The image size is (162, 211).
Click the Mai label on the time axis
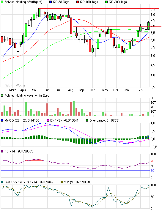click(x=34, y=90)
